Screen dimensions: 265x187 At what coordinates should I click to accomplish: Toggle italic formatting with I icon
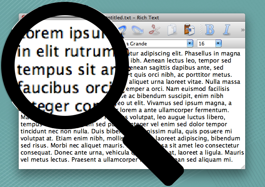coord(227,30)
